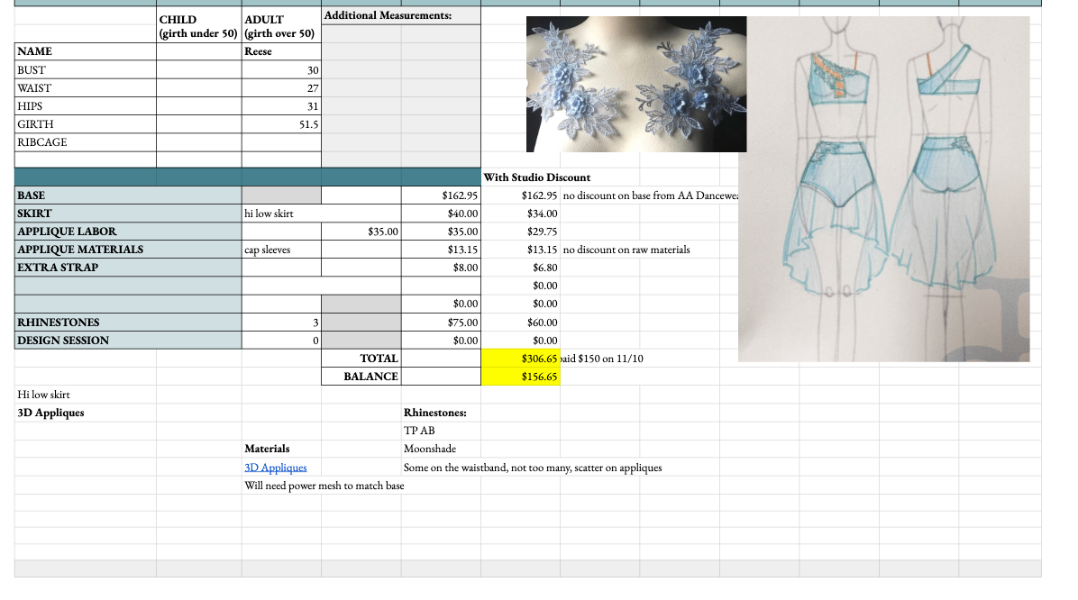Screen dimensions: 1078x600
Task: Select the discounted rhinestones price $60.00
Action: pyautogui.click(x=520, y=323)
